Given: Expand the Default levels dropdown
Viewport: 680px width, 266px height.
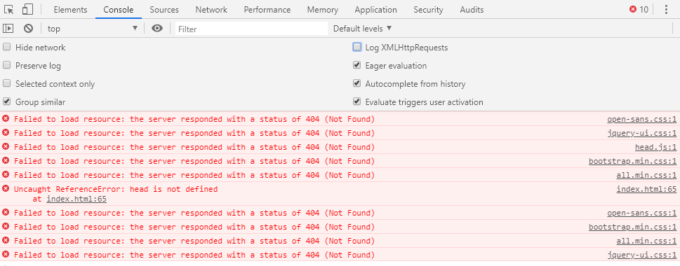Looking at the screenshot, I should pos(363,29).
